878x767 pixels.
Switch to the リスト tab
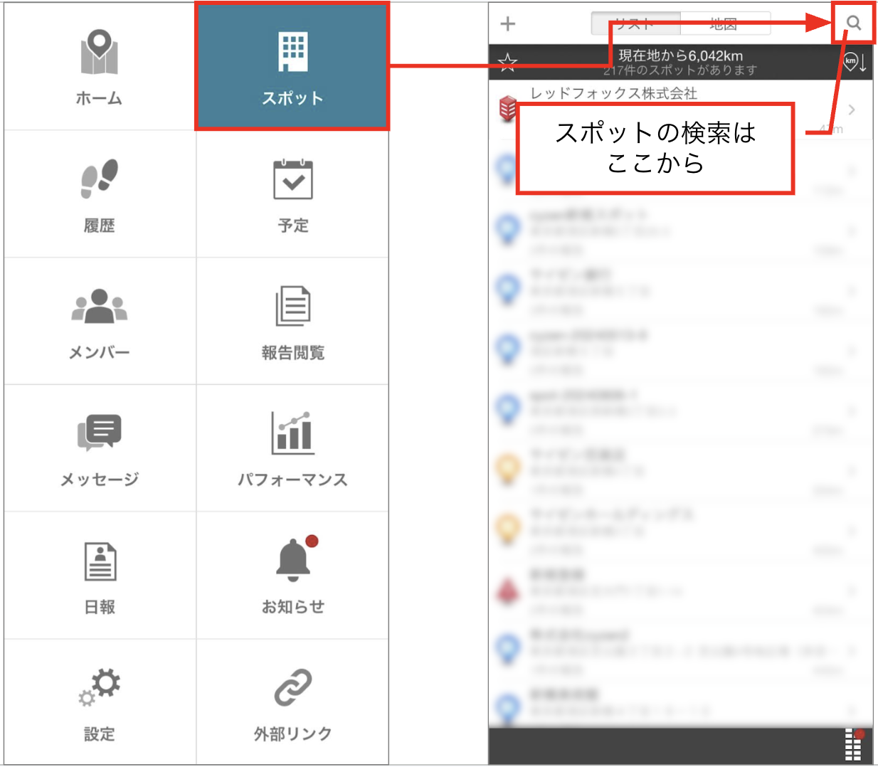point(635,23)
